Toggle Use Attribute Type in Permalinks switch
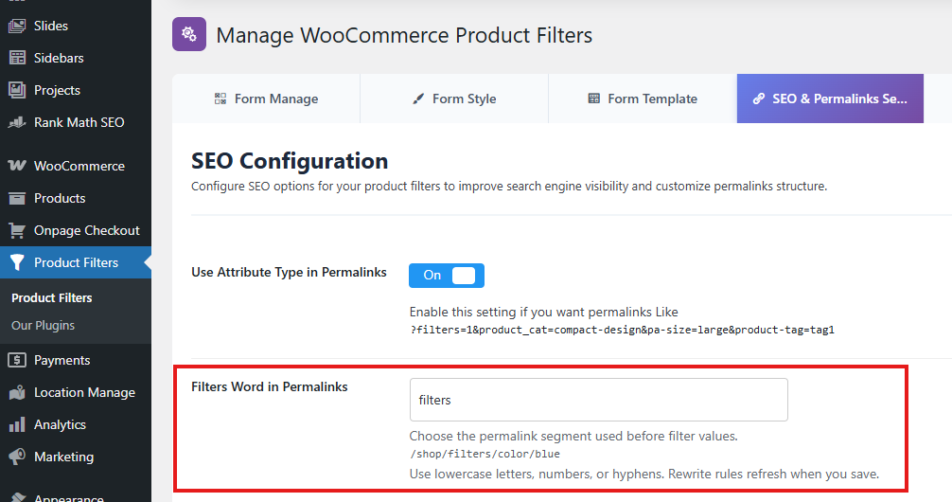The image size is (952, 502). click(x=447, y=276)
